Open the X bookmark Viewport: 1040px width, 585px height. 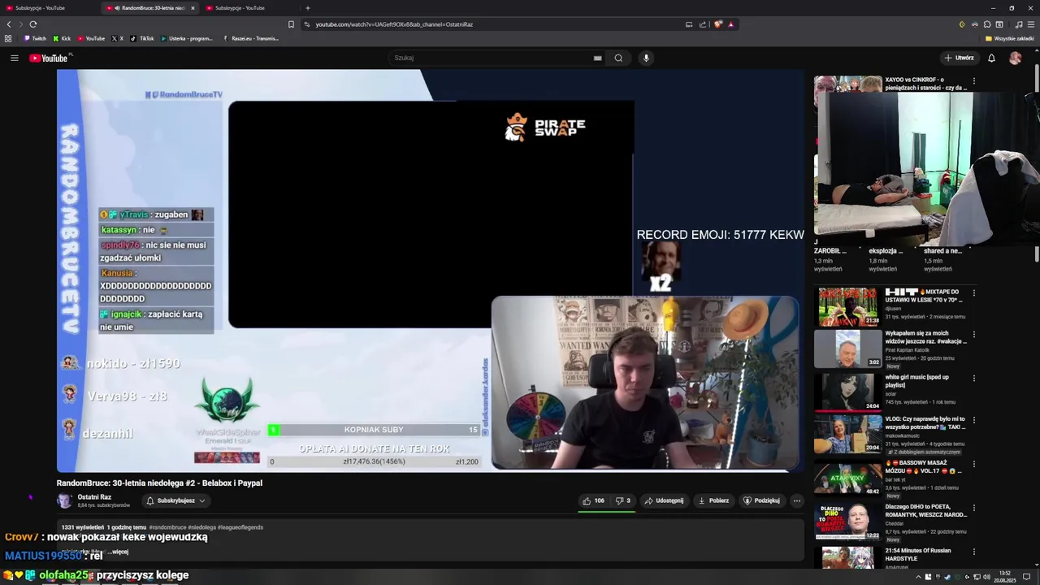click(x=118, y=38)
